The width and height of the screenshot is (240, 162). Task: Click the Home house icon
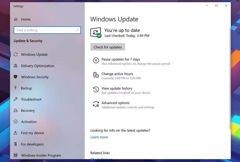click(16, 19)
